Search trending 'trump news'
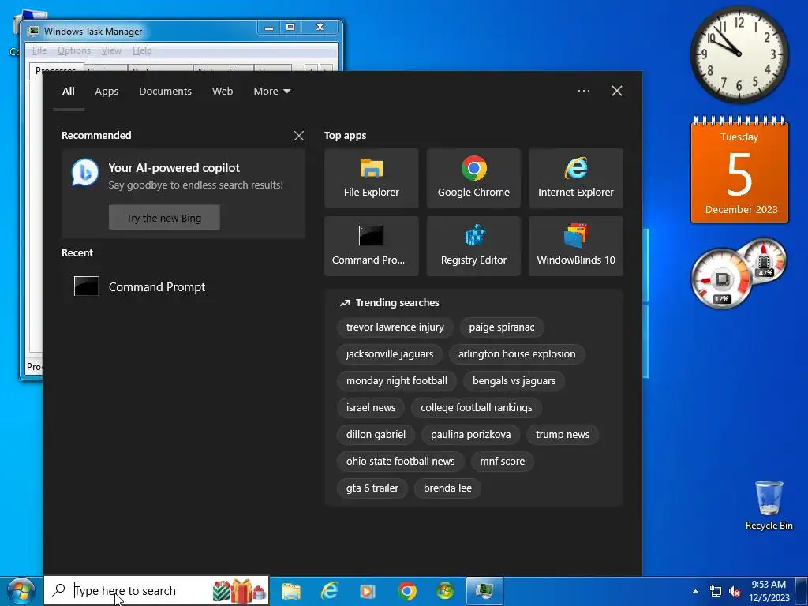The height and width of the screenshot is (606, 808). 563,435
